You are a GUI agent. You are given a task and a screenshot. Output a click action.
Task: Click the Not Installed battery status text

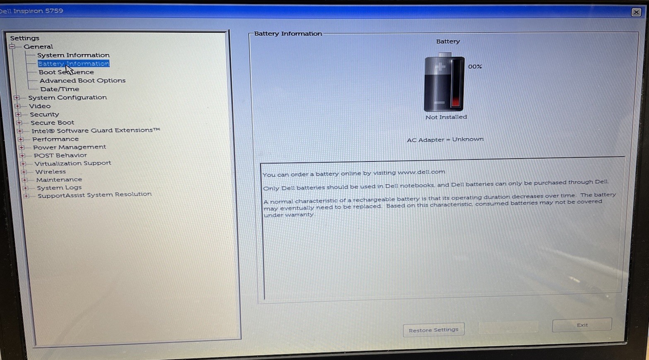point(446,117)
